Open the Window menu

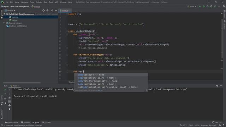click(x=63, y=2)
